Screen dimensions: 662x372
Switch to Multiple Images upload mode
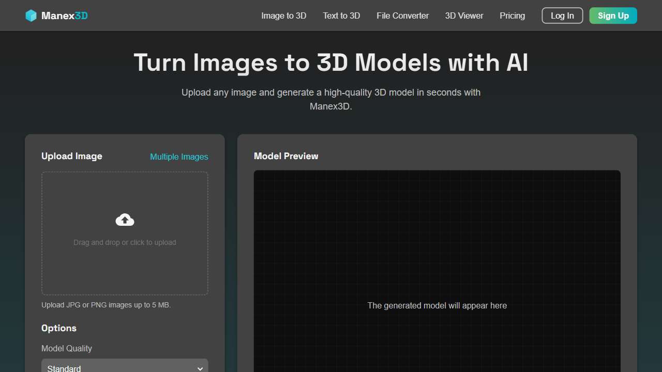(x=179, y=157)
